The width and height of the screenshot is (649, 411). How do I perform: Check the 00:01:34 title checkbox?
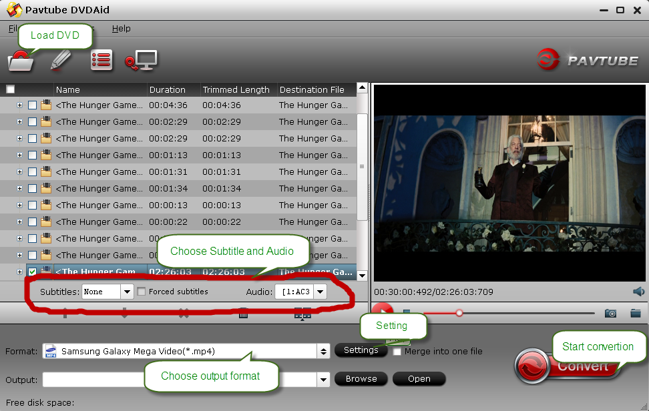[32, 189]
